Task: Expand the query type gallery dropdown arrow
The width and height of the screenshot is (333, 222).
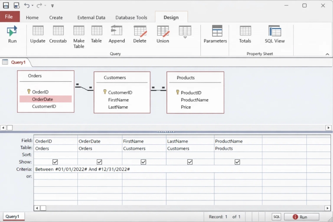Action: 185,37
